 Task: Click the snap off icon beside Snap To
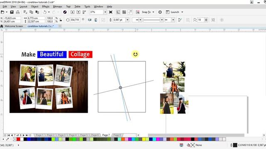coord(138,12)
